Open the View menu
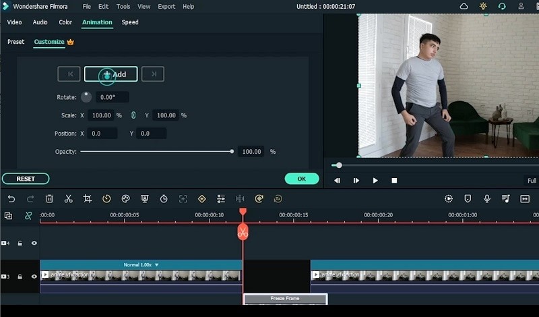This screenshot has height=317, width=539. [144, 6]
